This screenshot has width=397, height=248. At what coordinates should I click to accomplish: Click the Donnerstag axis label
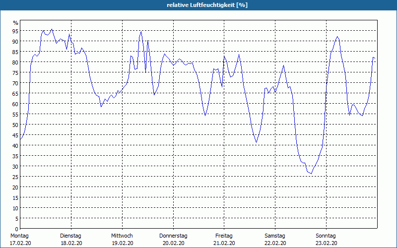coord(173,236)
